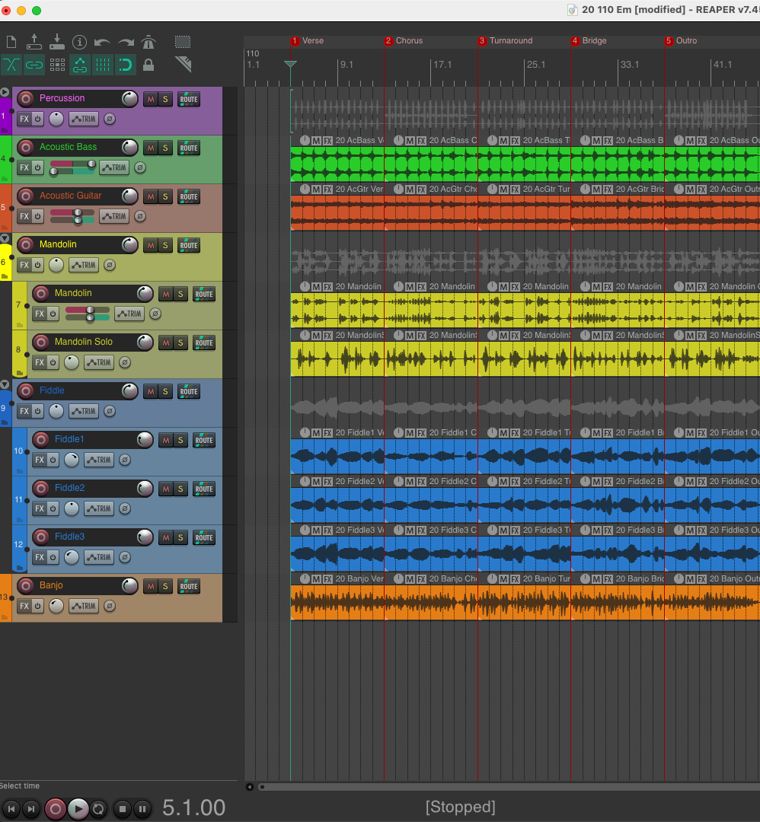
Task: Toggle the locking padlock icon
Action: [x=148, y=65]
